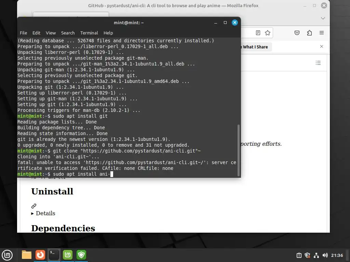Open the Terminal menu

point(89,33)
